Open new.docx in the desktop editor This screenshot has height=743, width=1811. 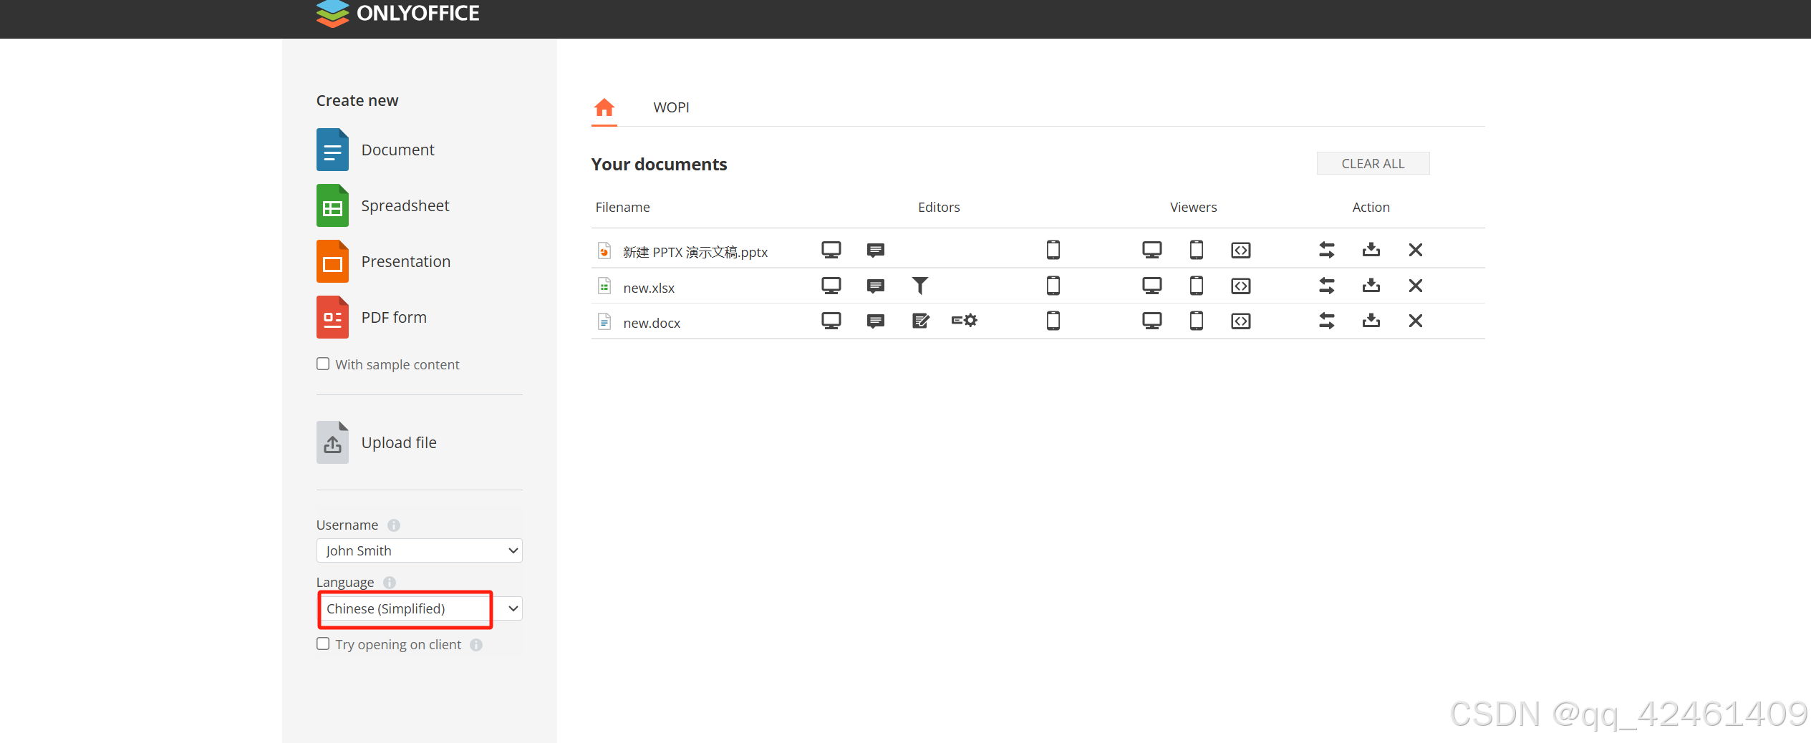(x=831, y=321)
